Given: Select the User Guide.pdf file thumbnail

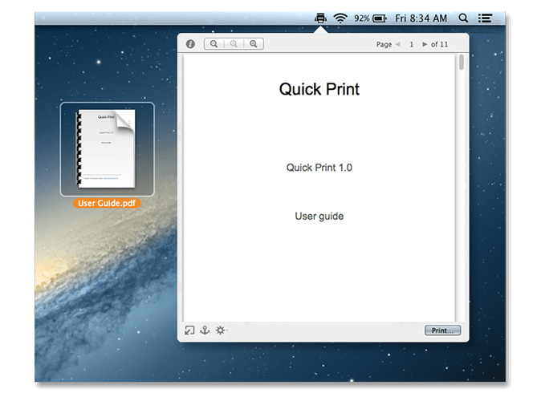Looking at the screenshot, I should (x=107, y=148).
